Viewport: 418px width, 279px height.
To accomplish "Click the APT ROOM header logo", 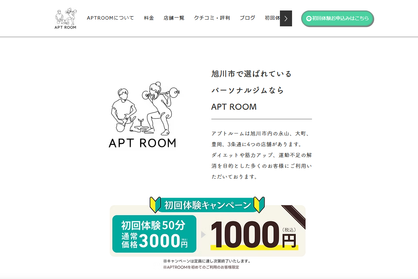I will pyautogui.click(x=66, y=18).
